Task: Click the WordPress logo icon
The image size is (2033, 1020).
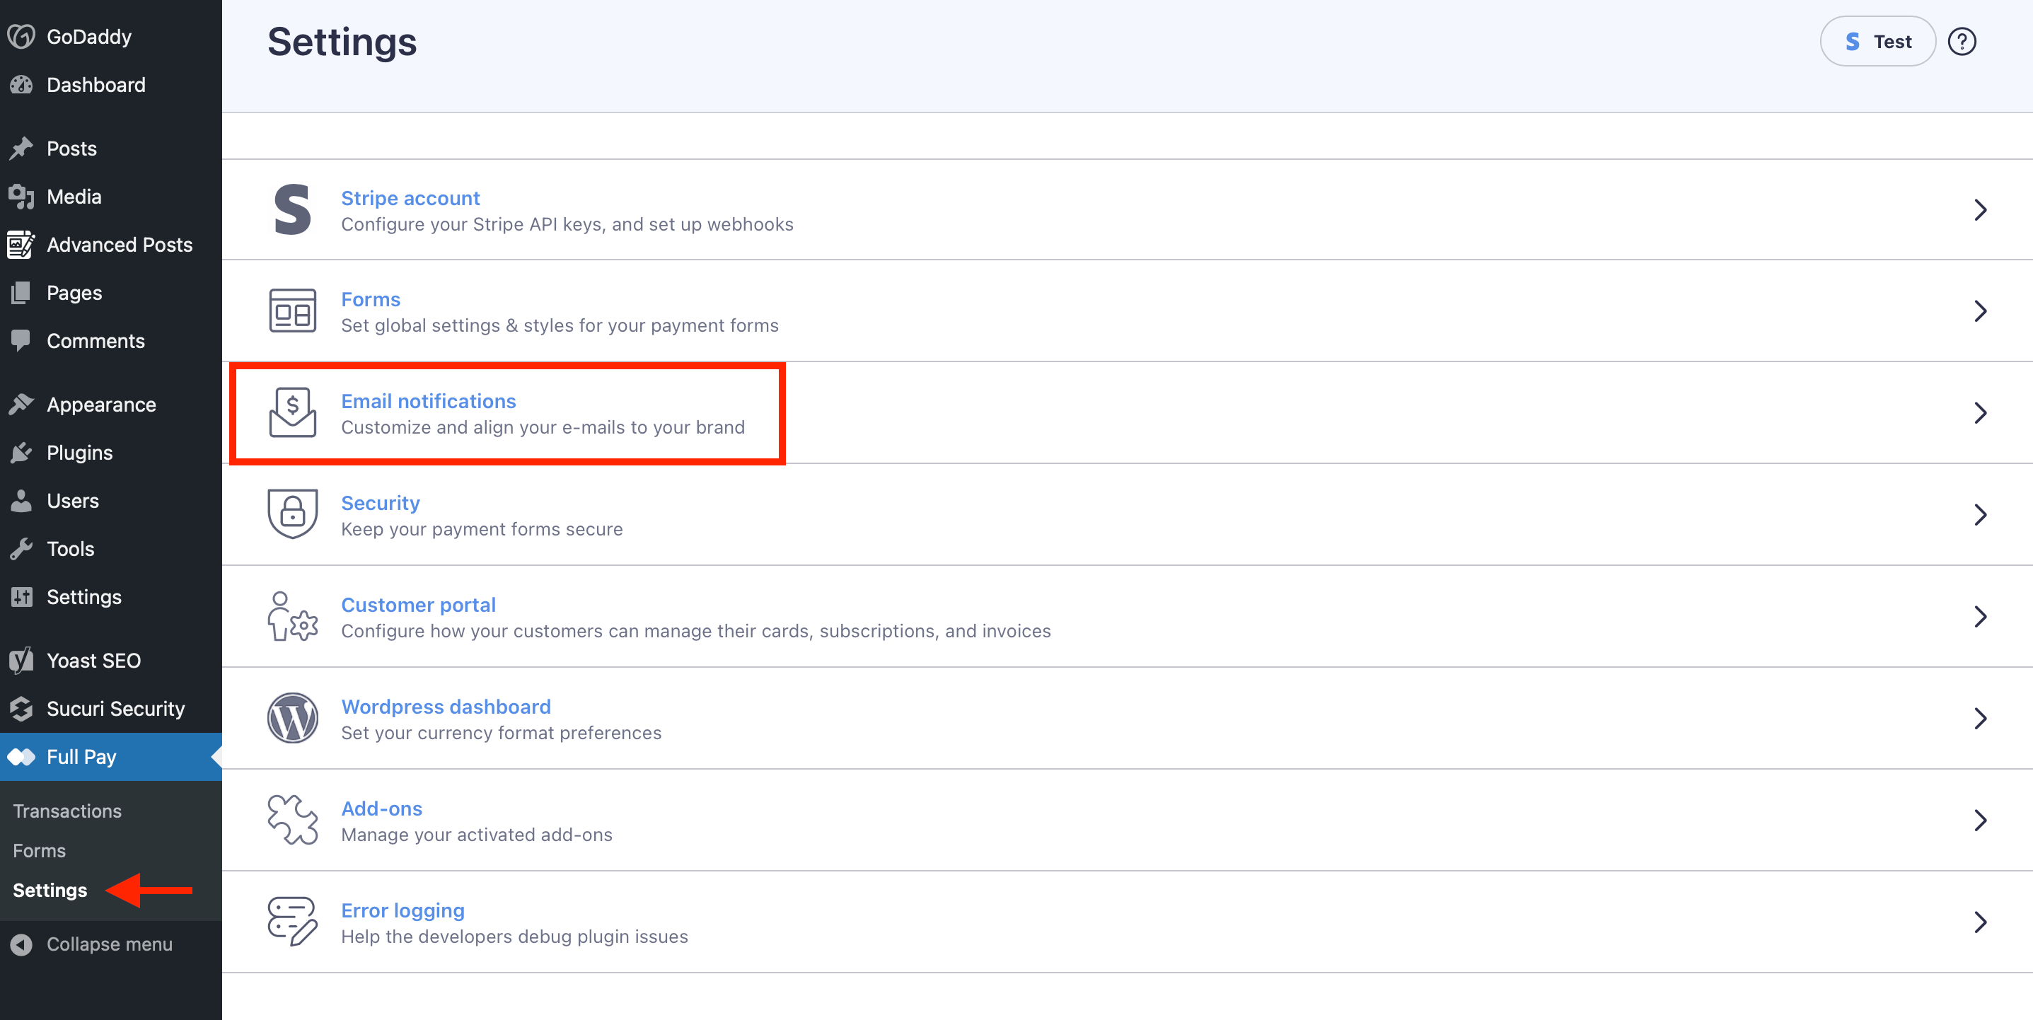Action: [292, 719]
